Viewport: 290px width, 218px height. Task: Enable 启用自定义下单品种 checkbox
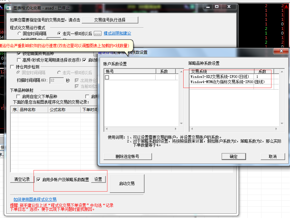click(18, 96)
